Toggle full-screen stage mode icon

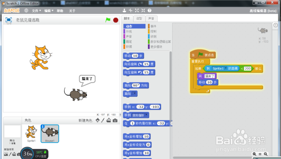click(x=9, y=20)
